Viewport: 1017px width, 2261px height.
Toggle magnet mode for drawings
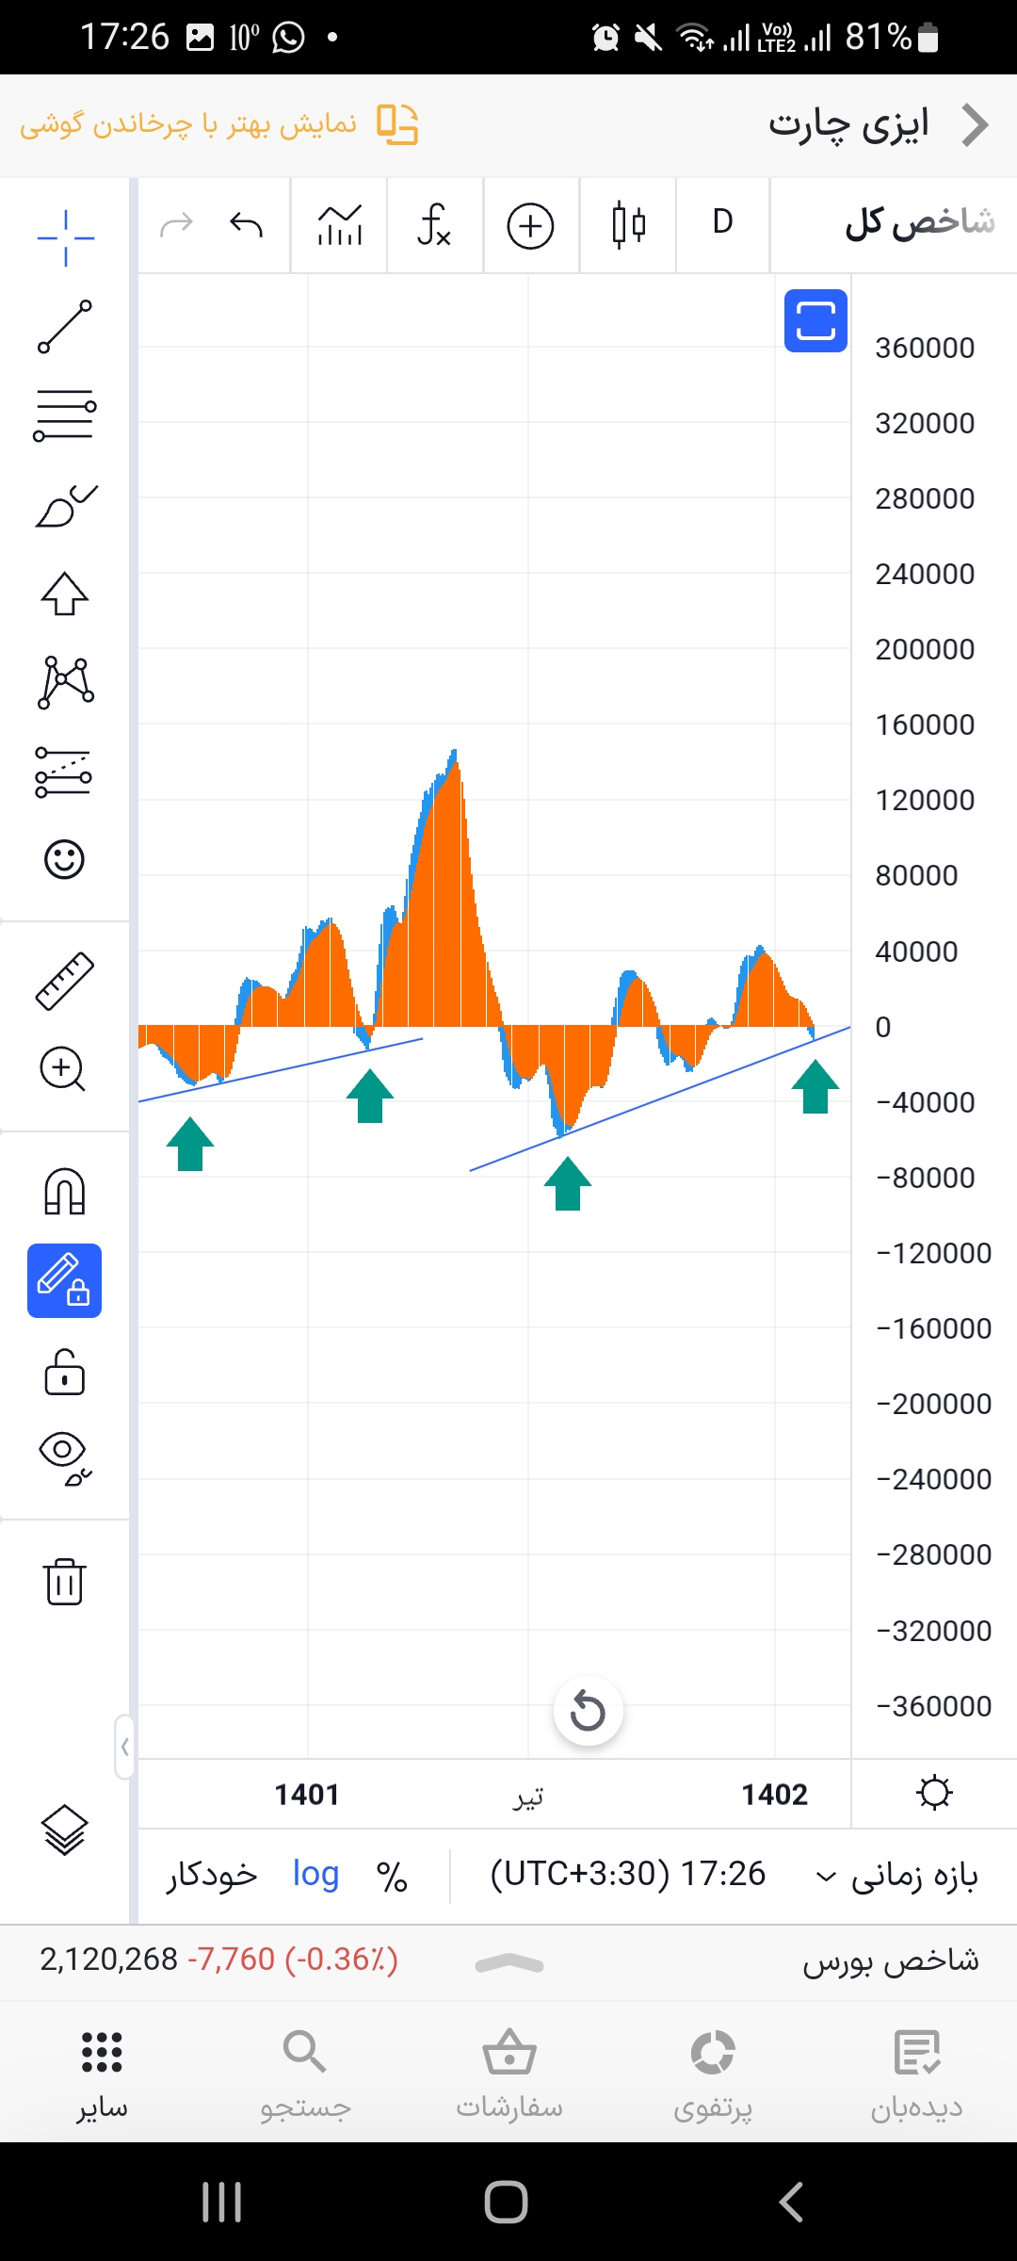point(64,1192)
